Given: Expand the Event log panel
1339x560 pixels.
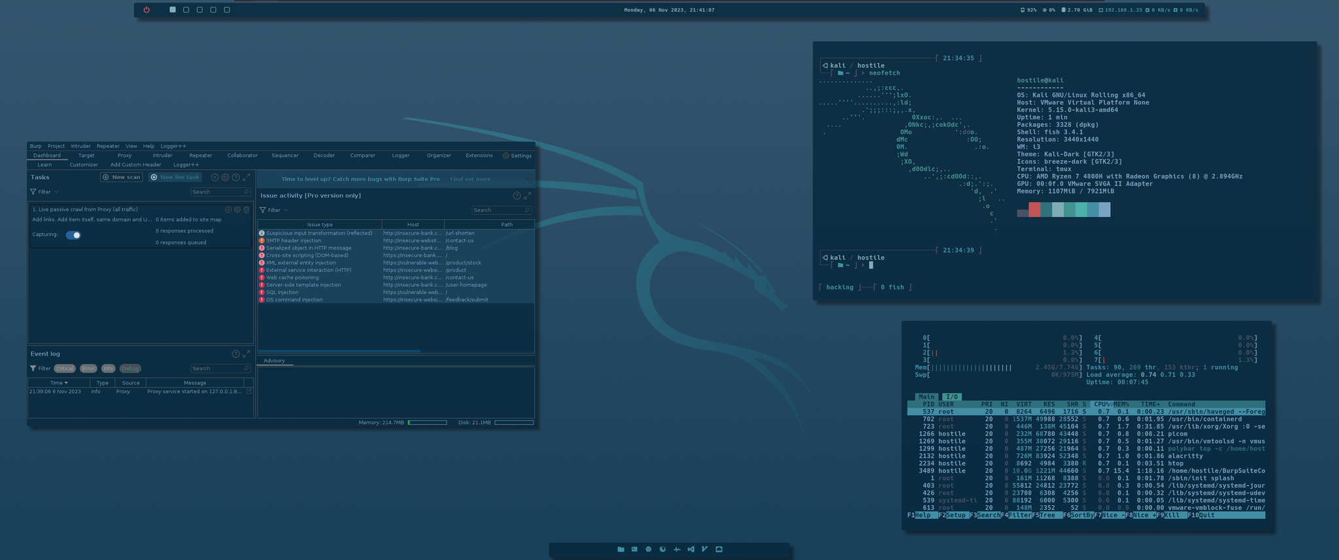Looking at the screenshot, I should coord(246,354).
